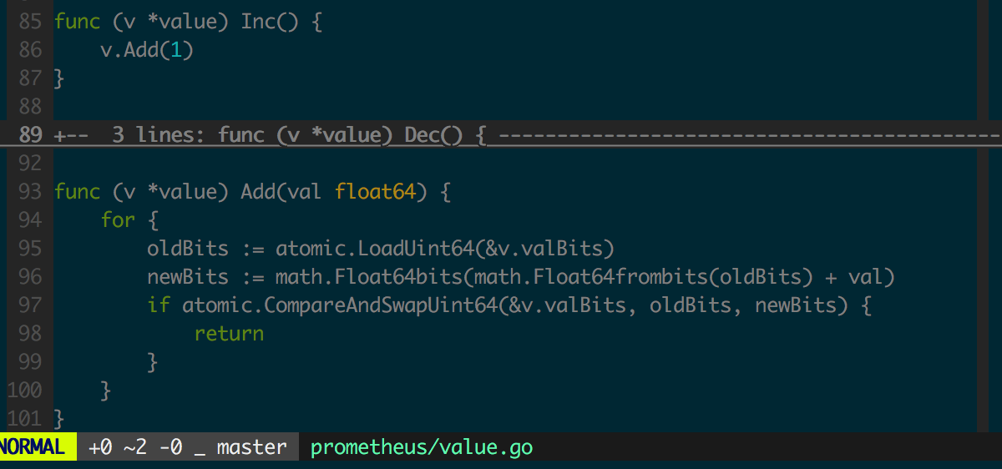The height and width of the screenshot is (469, 1002).
Task: Place cursor on the float64 type keyword
Action: point(375,192)
